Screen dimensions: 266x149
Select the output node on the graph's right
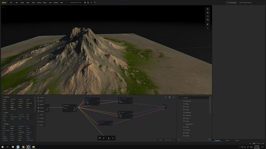point(165,106)
